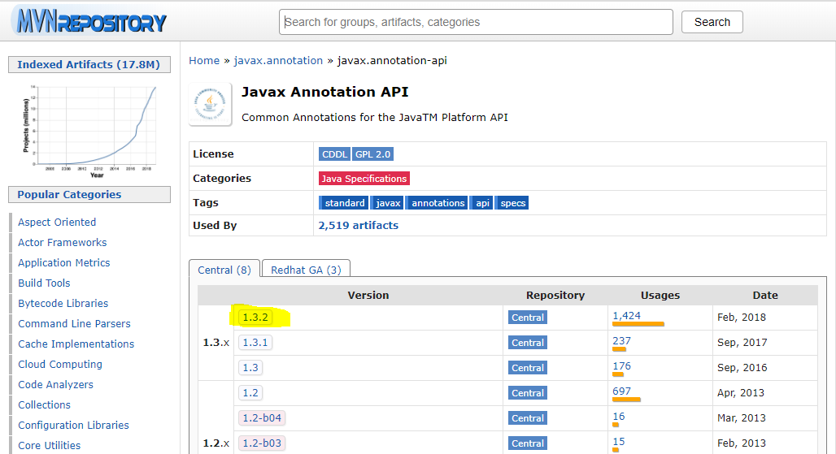Select the javax tag
836x454 pixels.
[x=387, y=203]
